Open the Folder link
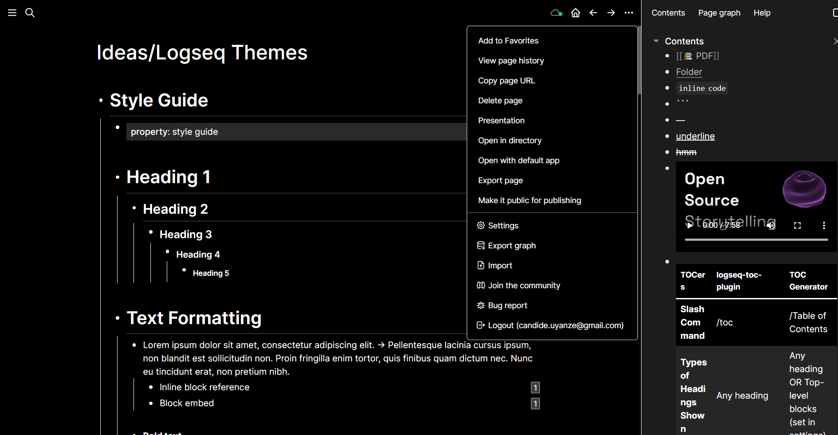This screenshot has width=838, height=435. (x=689, y=72)
